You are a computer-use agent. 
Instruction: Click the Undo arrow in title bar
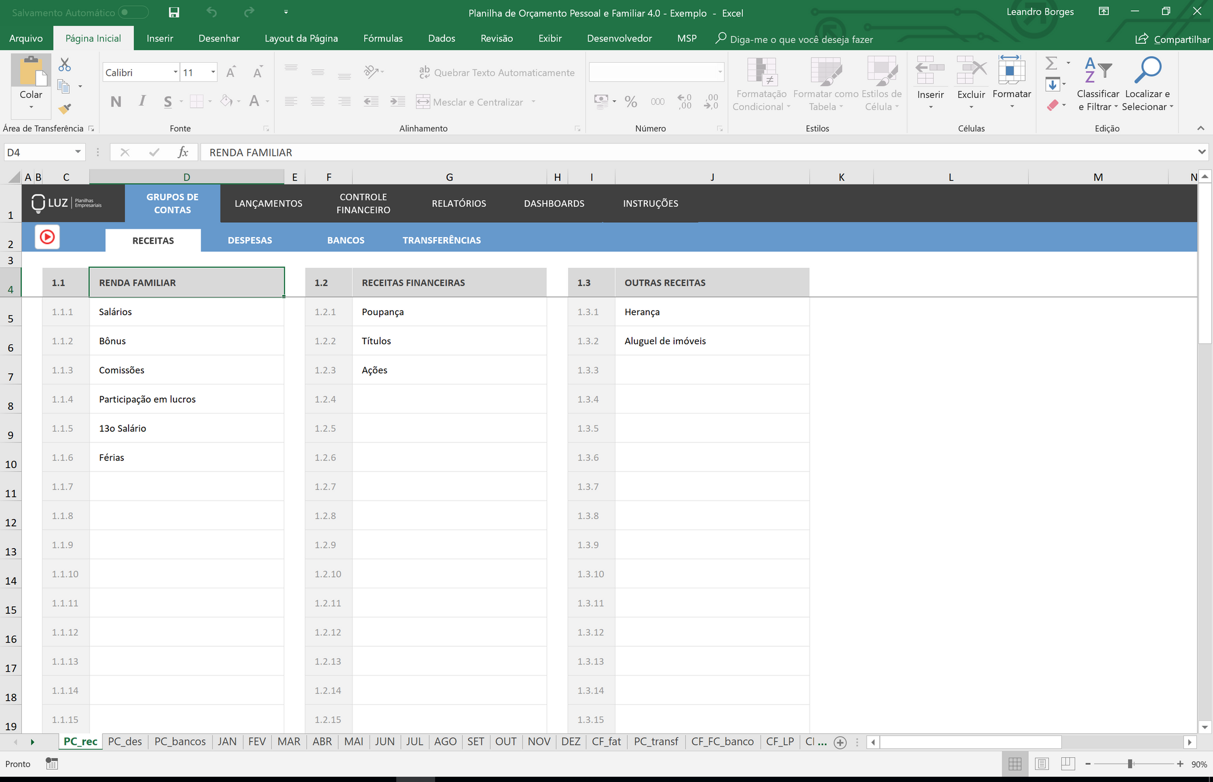pos(211,12)
